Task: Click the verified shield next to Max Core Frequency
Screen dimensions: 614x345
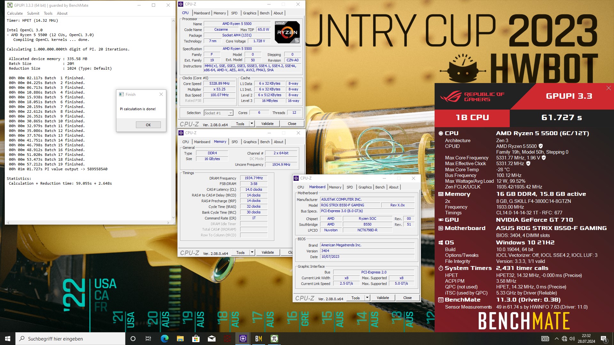Action: (x=544, y=158)
